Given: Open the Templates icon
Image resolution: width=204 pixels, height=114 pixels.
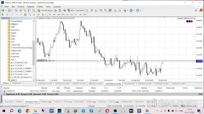Looking at the screenshot, I should [137, 10].
